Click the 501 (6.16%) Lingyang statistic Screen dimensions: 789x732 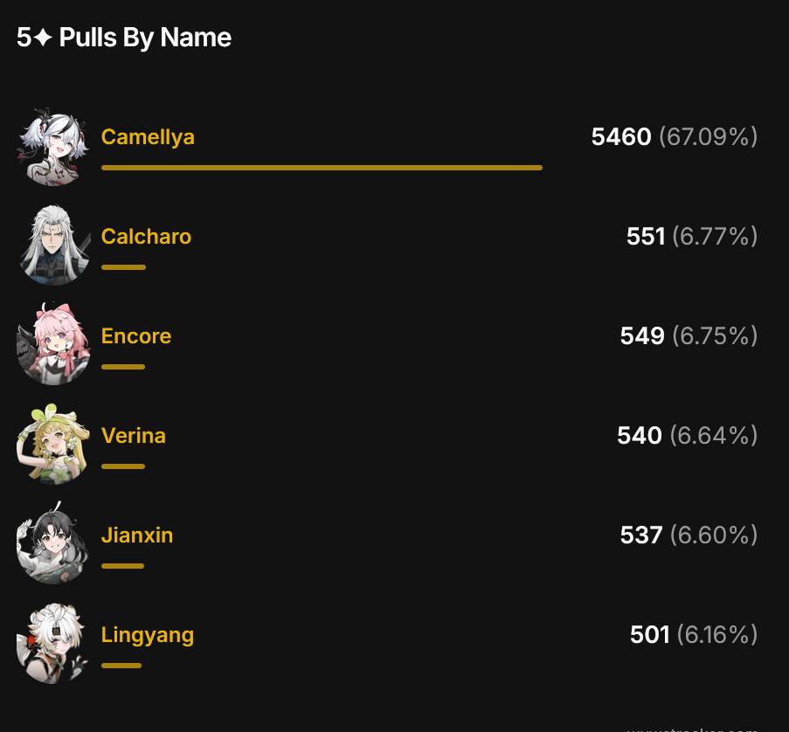click(x=694, y=635)
